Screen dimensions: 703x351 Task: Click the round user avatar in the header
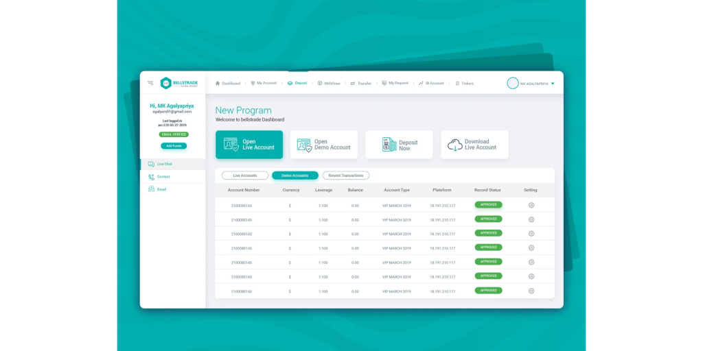512,83
